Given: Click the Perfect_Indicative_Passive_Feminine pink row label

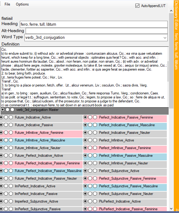Looking at the screenshot, I should (x=126, y=117).
